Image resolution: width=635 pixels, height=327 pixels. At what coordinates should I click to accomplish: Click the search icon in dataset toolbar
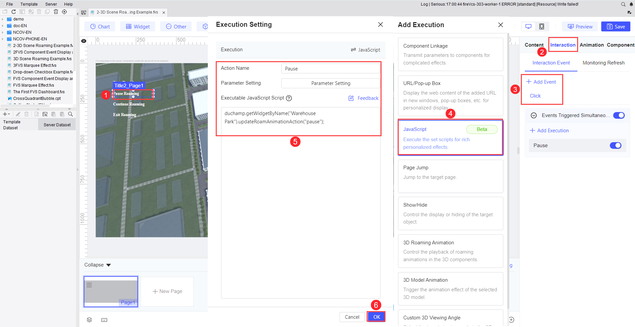[70, 114]
